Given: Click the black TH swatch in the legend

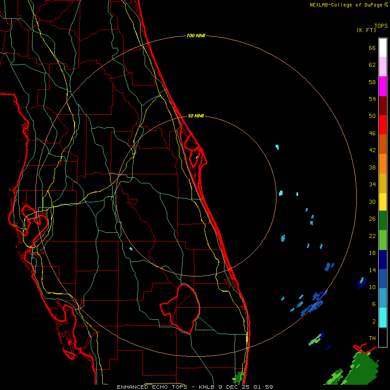Looking at the screenshot, I should (383, 337).
